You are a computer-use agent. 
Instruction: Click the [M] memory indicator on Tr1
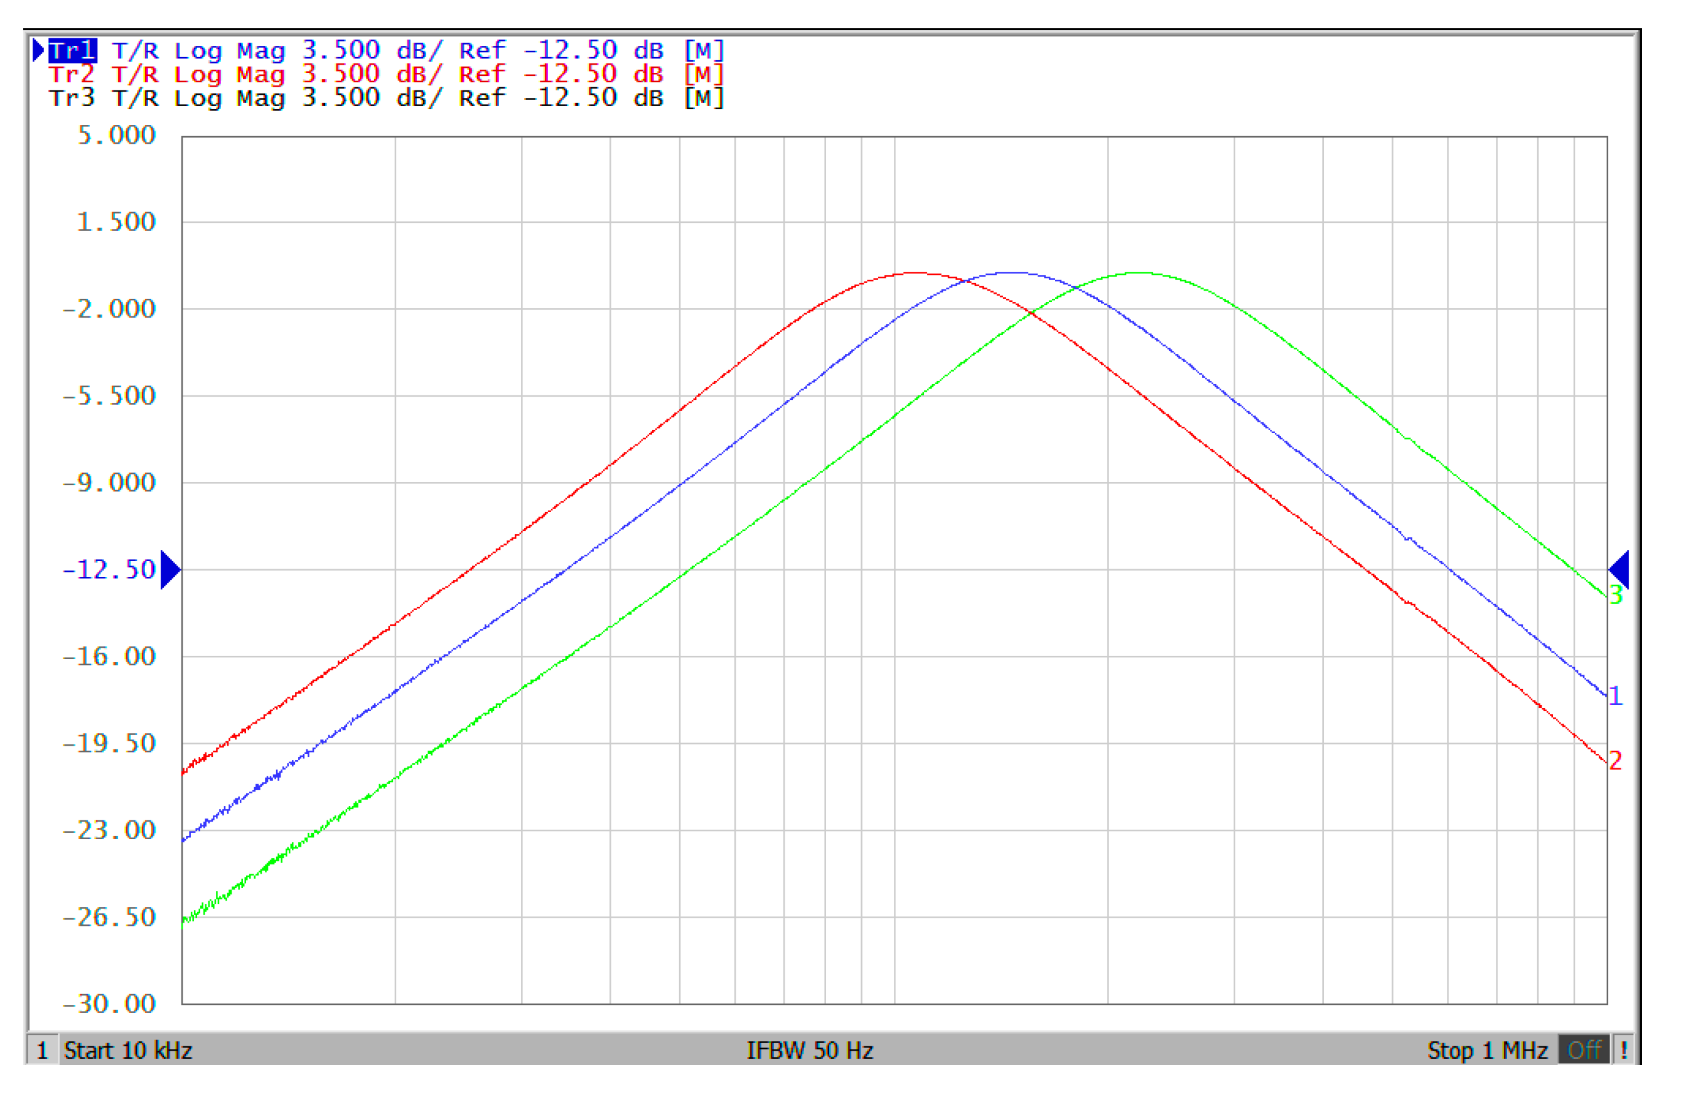(x=704, y=51)
